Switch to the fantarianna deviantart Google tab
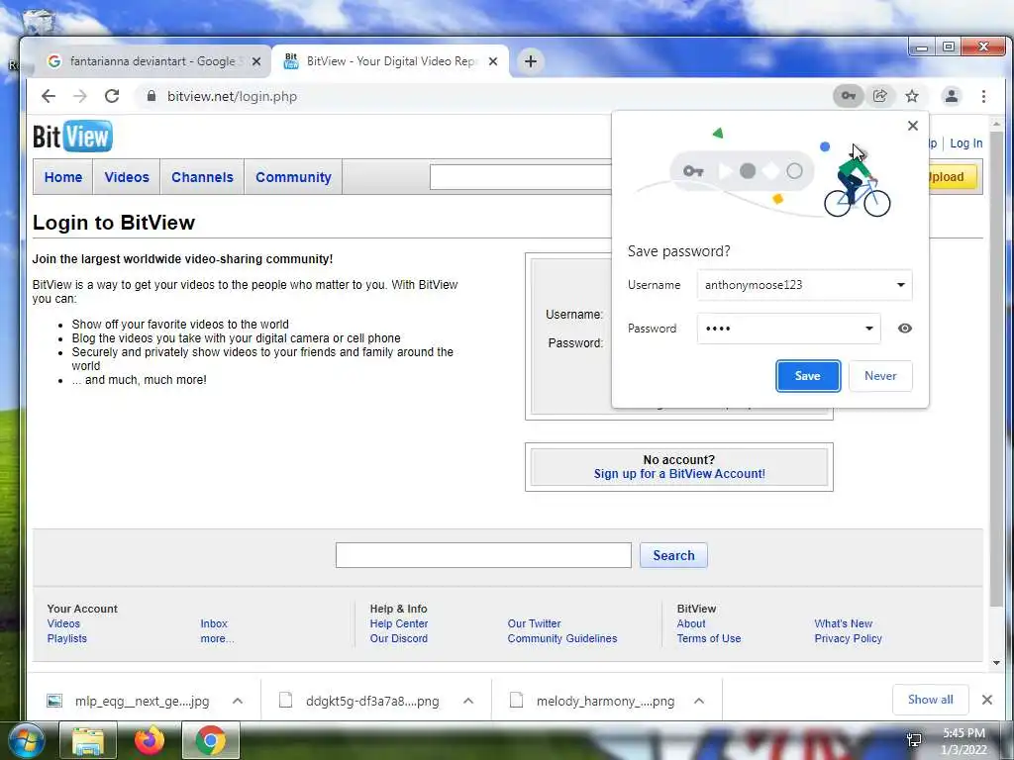Viewport: 1014px width, 760px height. [x=152, y=61]
